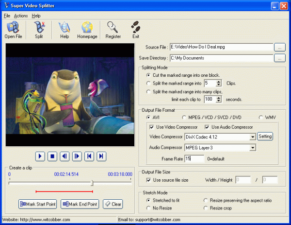Click the Setting button beside the video codec
The width and height of the screenshot is (291, 225).
(265, 137)
